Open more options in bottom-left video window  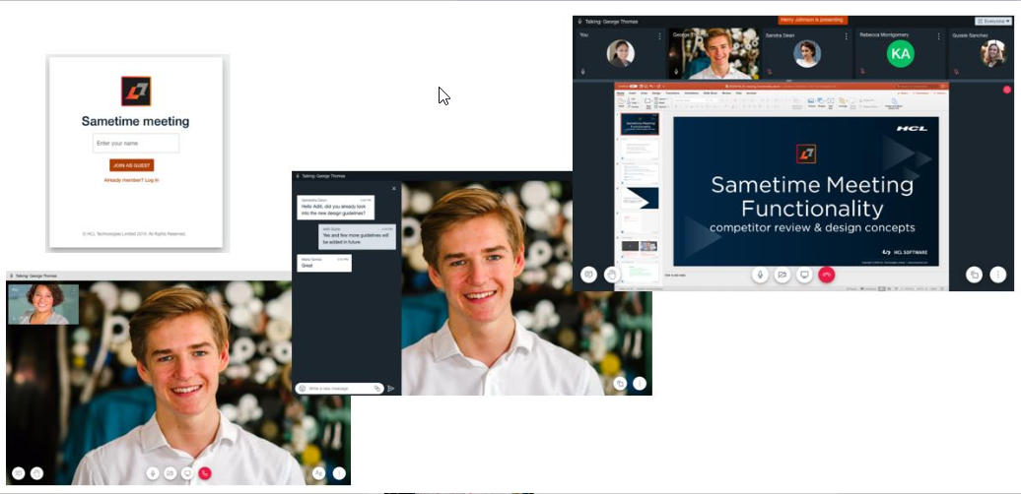click(x=339, y=473)
